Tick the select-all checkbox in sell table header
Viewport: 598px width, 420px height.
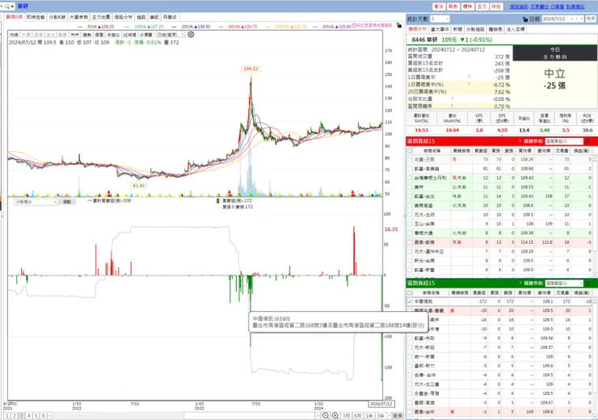click(410, 292)
